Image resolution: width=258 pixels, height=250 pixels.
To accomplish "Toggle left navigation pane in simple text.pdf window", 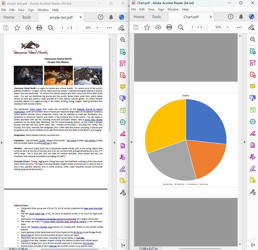I will tap(2, 142).
